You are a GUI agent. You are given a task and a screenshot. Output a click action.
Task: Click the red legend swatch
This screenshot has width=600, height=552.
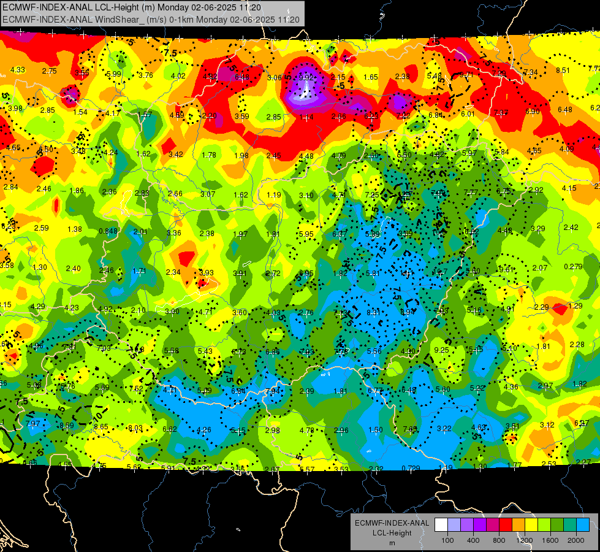[x=506, y=525]
